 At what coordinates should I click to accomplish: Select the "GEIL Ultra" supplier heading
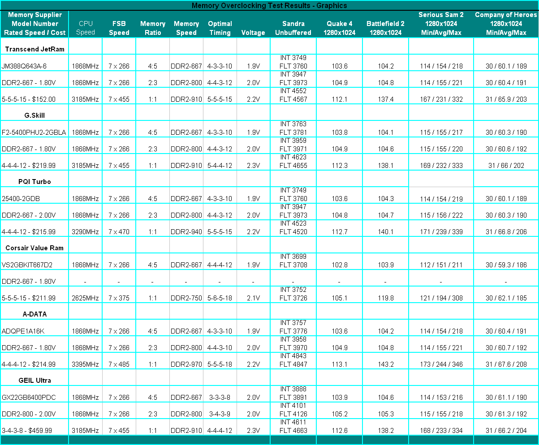[x=34, y=381]
